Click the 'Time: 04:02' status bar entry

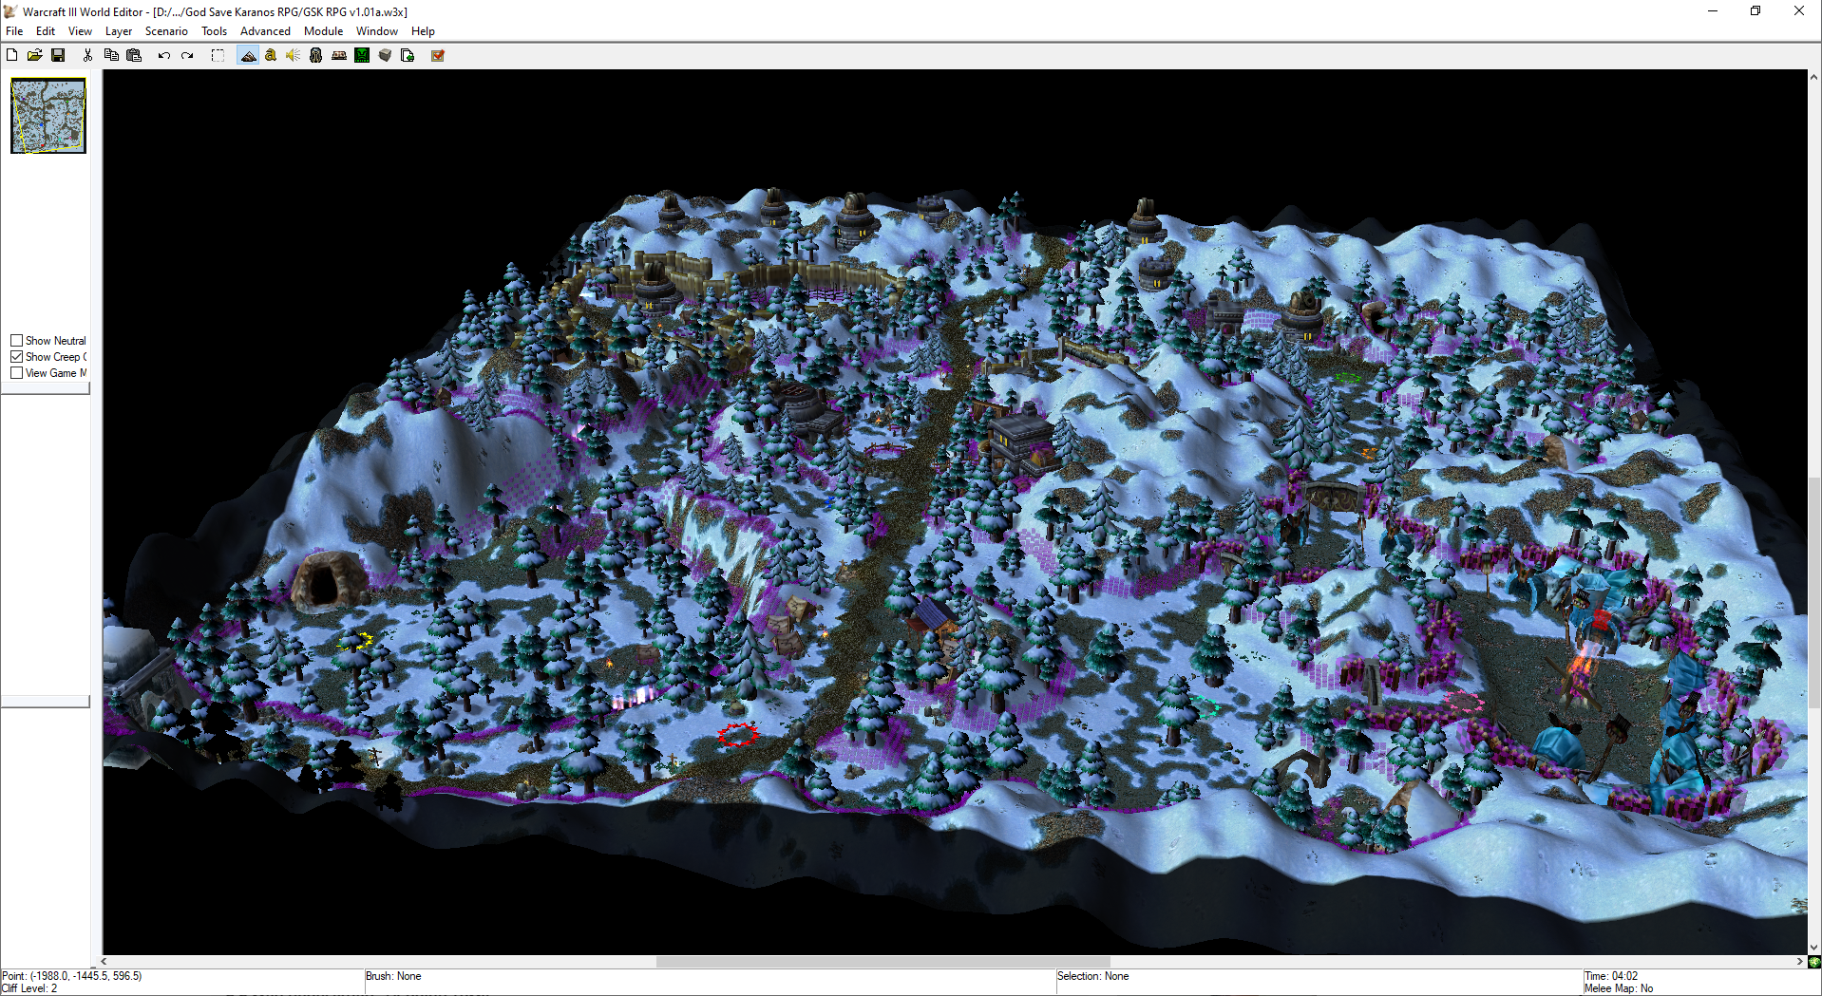tap(1611, 976)
